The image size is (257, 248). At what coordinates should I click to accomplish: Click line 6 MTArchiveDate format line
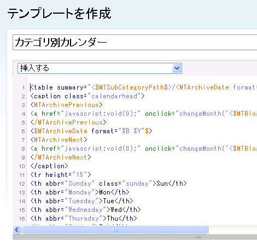click(91, 131)
